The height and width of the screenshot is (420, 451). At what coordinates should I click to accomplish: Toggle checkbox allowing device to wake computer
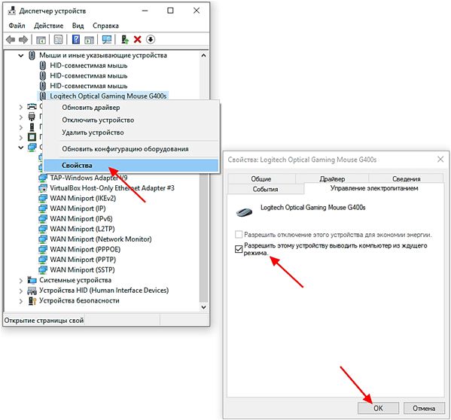pyautogui.click(x=239, y=248)
